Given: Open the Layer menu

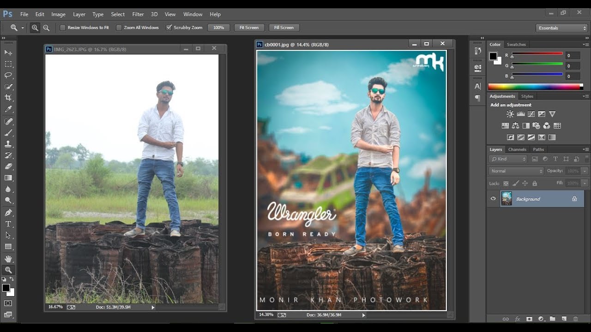Looking at the screenshot, I should pyautogui.click(x=79, y=14).
